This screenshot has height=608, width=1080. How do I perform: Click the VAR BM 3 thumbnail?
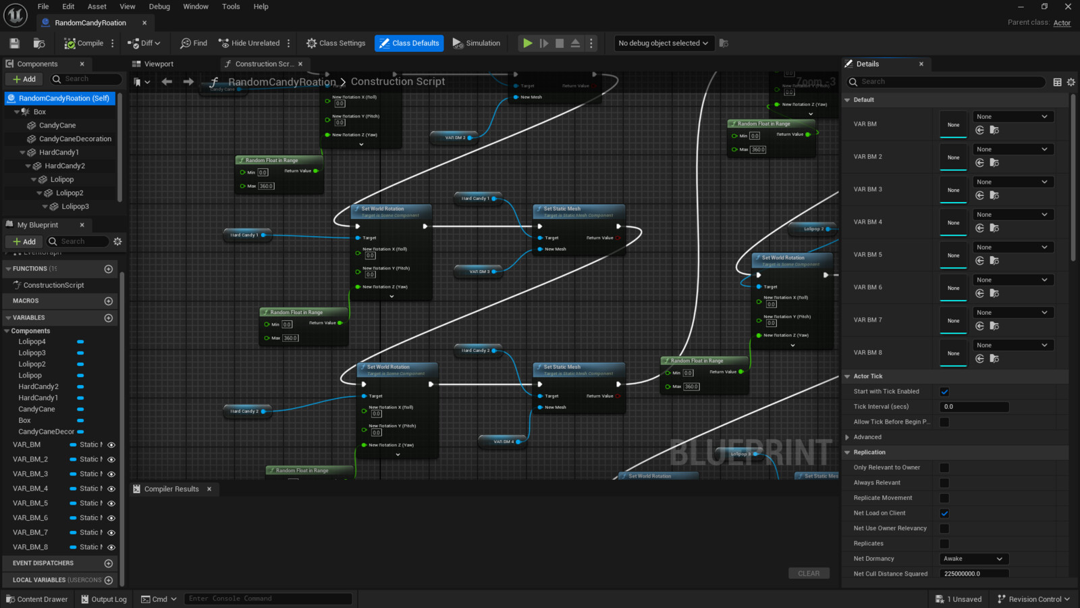(953, 191)
